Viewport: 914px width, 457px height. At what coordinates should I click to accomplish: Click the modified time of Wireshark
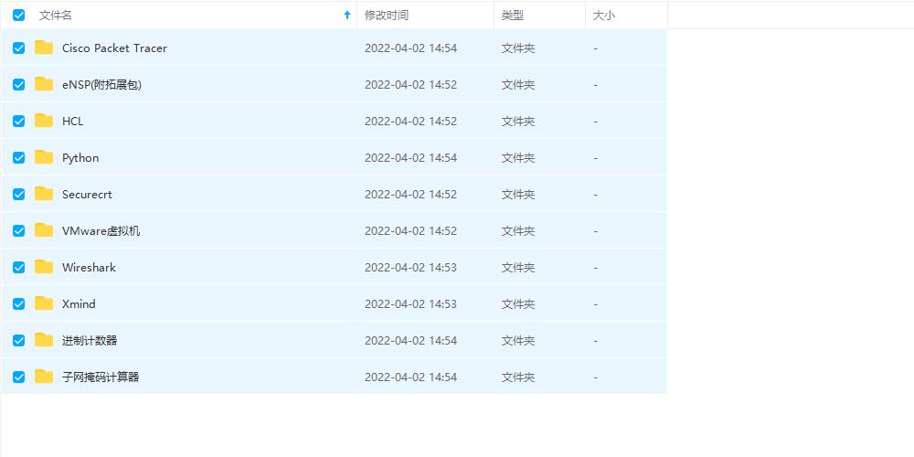click(411, 268)
